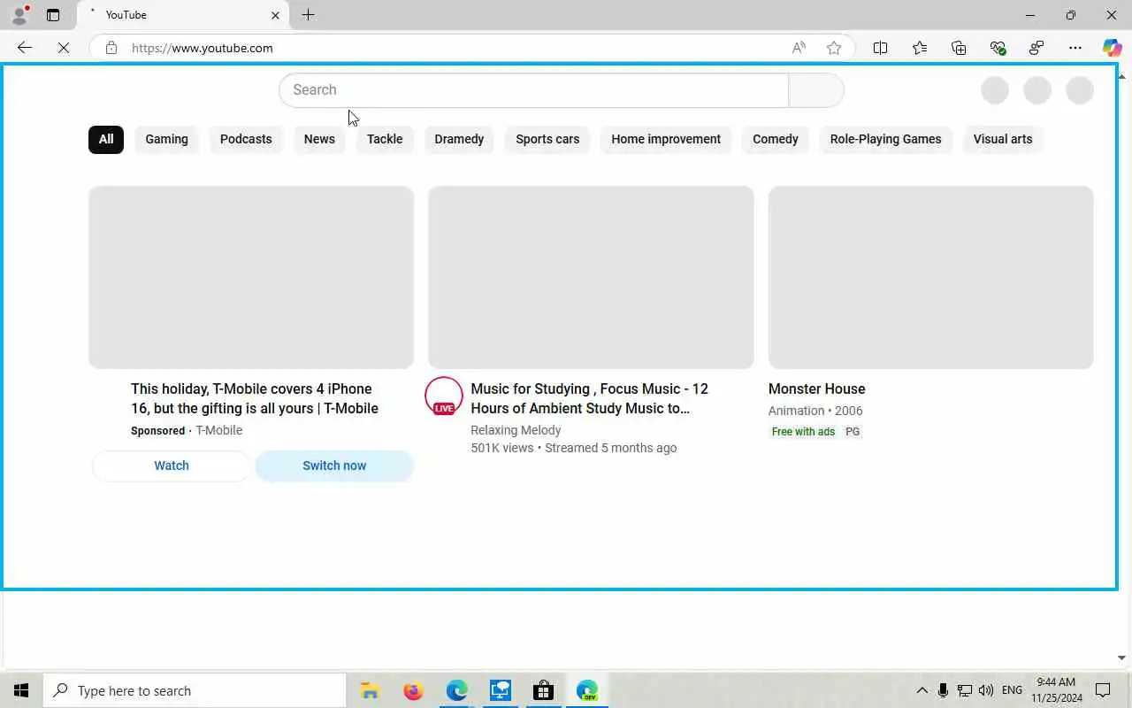Click the Free with ads badge
This screenshot has height=708, width=1132.
803,432
